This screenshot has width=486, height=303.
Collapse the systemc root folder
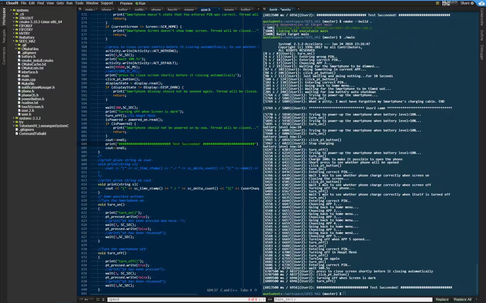click(11, 10)
